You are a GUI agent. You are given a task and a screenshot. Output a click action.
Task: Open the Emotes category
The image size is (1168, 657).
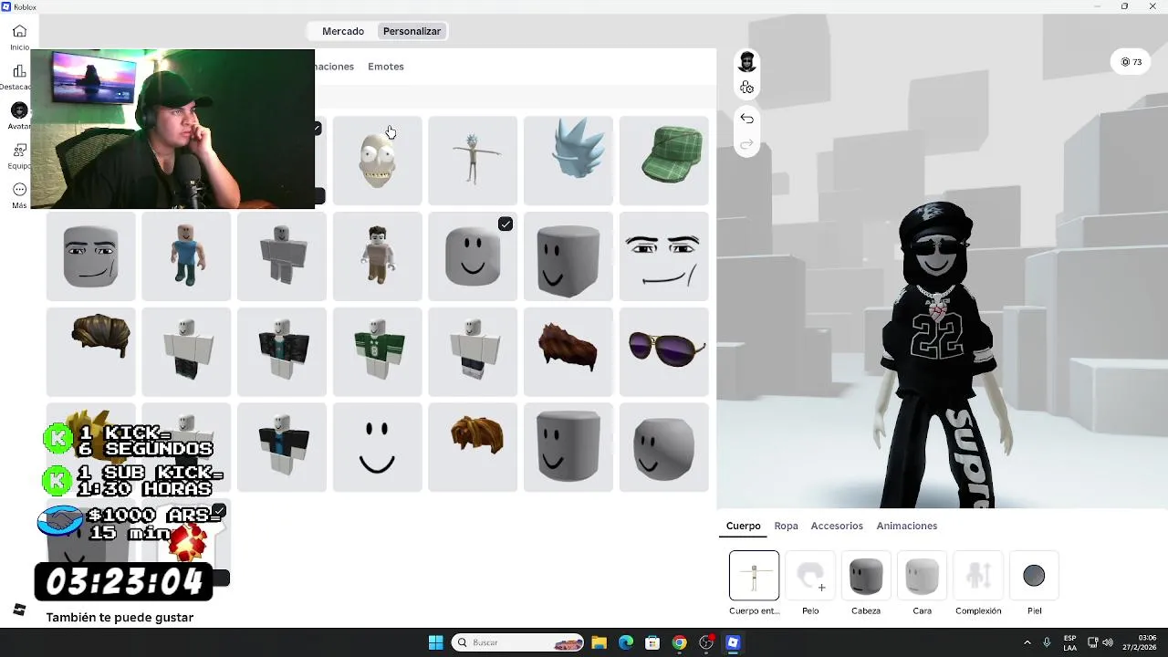click(x=385, y=67)
